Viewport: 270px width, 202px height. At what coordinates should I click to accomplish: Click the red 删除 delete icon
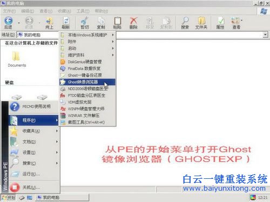pos(133,23)
